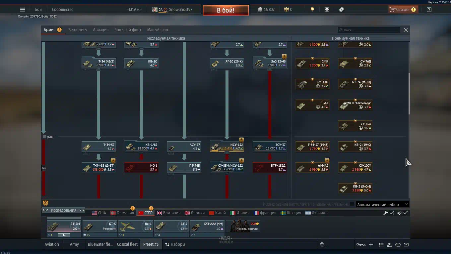Open the Автоматический выбор dropdown

[x=382, y=204]
